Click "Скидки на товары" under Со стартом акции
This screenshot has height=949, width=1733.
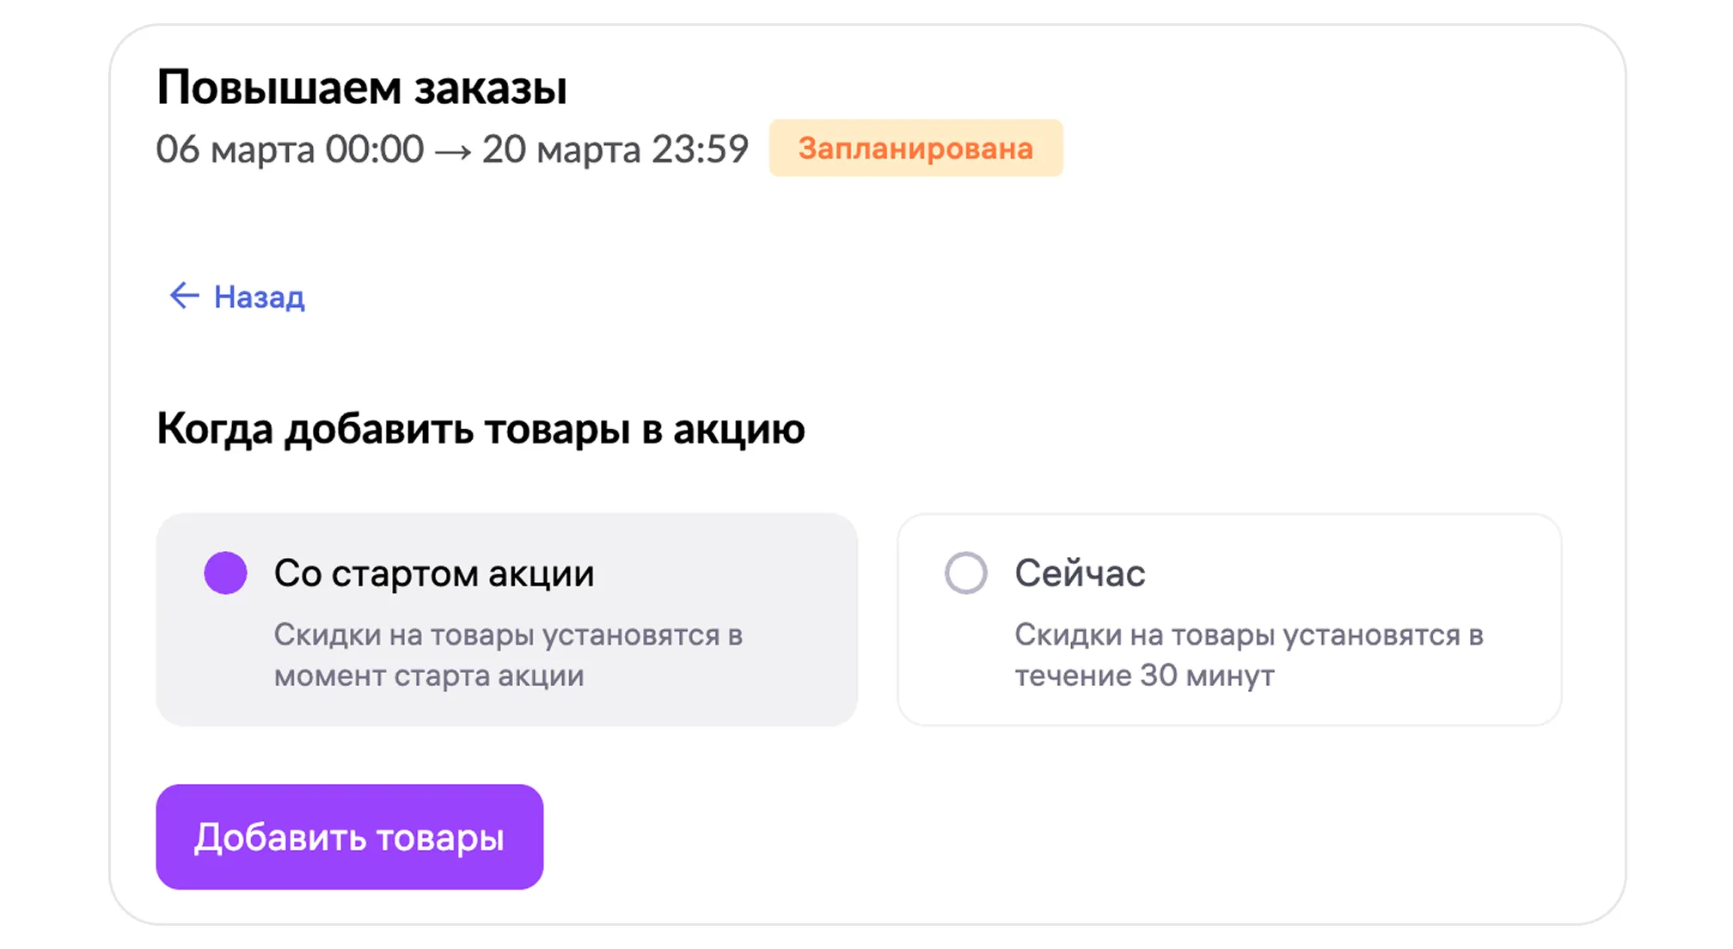405,635
